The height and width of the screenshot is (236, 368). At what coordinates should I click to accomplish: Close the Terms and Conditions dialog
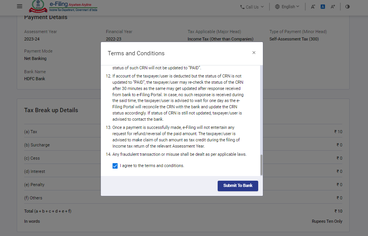point(254,53)
